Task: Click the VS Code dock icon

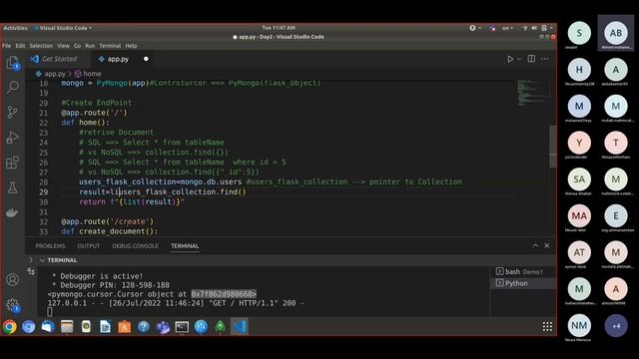Action: [240, 327]
